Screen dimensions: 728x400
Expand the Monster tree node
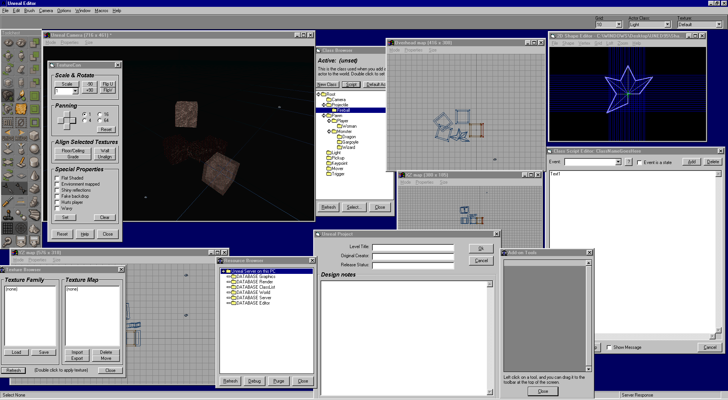coord(329,131)
